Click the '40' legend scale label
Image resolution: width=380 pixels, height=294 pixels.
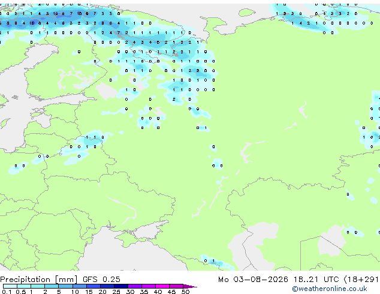pyautogui.click(x=158, y=292)
